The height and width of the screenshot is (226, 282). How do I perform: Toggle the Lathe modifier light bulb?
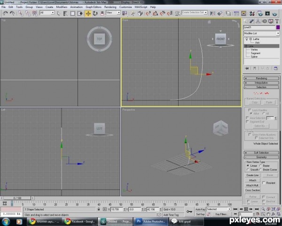[x=247, y=39]
